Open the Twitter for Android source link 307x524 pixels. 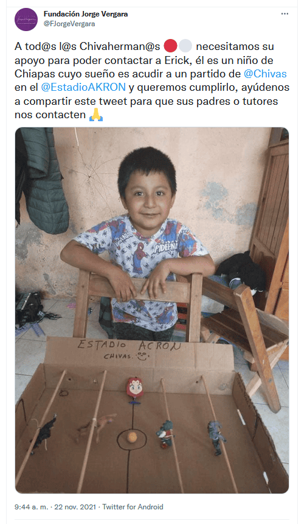point(133,507)
